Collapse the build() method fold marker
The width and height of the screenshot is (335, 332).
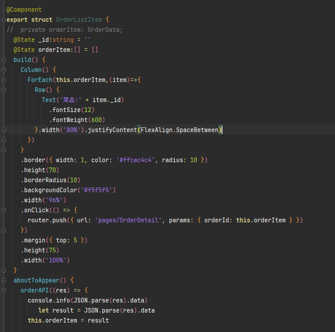4,60
